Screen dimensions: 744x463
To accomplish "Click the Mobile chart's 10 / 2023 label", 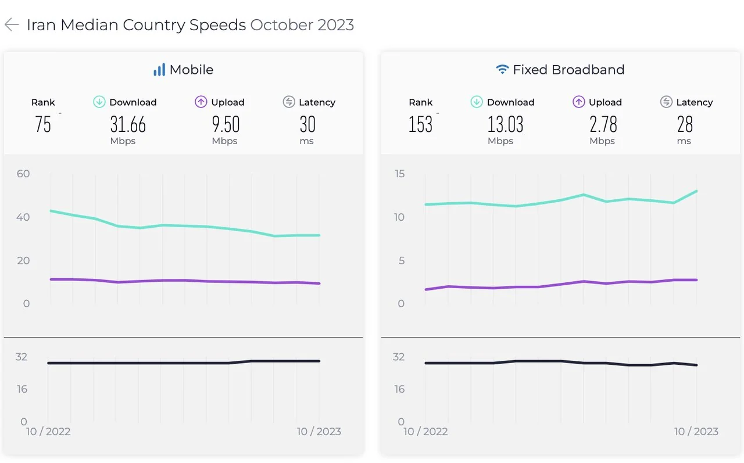I will click(x=319, y=432).
